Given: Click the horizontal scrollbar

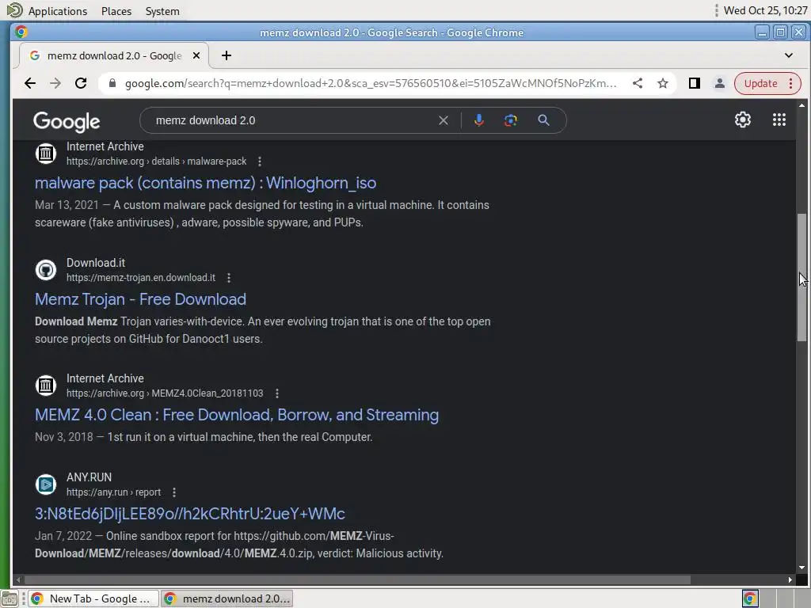Looking at the screenshot, I should click(357, 579).
